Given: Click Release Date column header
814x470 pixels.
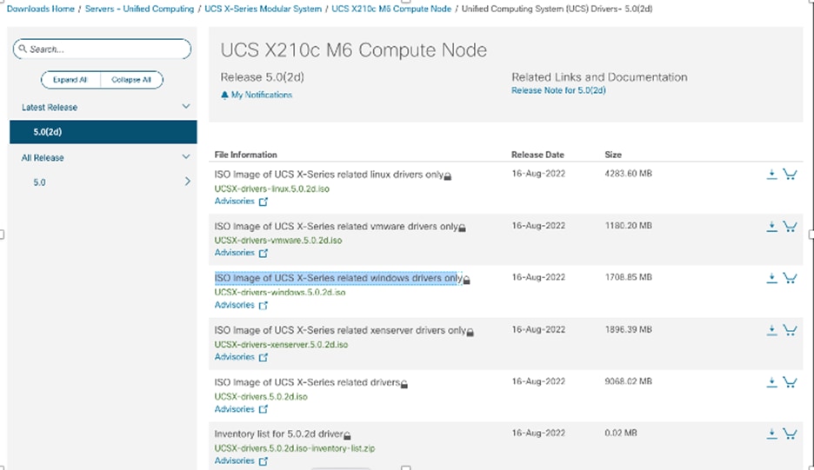Looking at the screenshot, I should 537,155.
